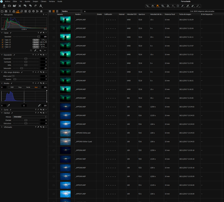Click the delete X icon in toolbar
The height and width of the screenshot is (202, 224).
(x=20, y=6)
